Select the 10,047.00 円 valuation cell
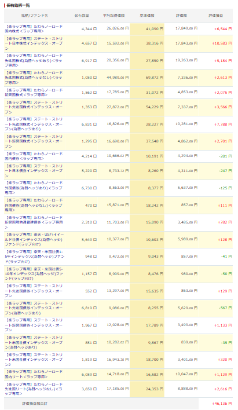 click(186, 374)
